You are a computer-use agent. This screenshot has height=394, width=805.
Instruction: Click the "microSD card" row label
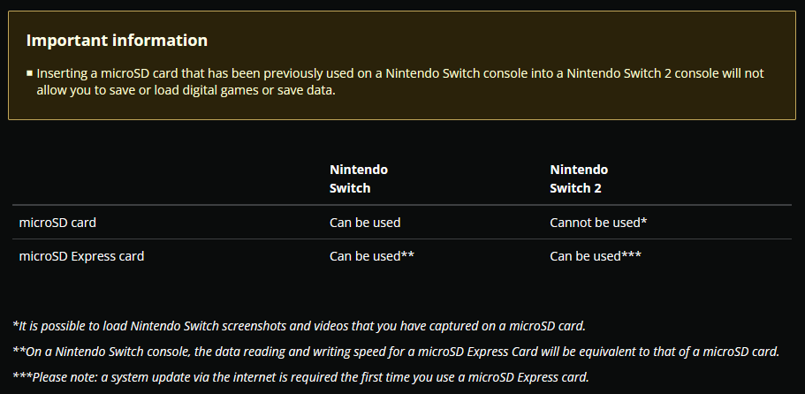(x=57, y=223)
